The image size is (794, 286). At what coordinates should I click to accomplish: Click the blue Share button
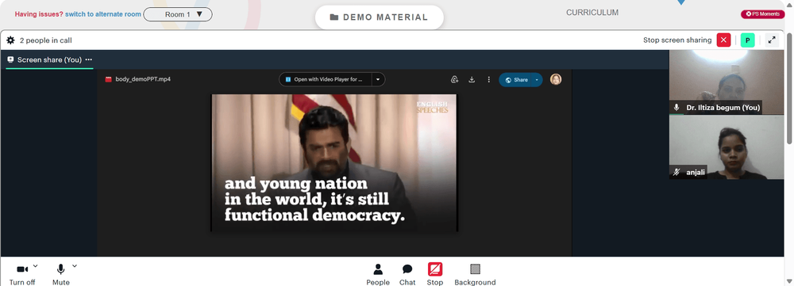point(521,80)
